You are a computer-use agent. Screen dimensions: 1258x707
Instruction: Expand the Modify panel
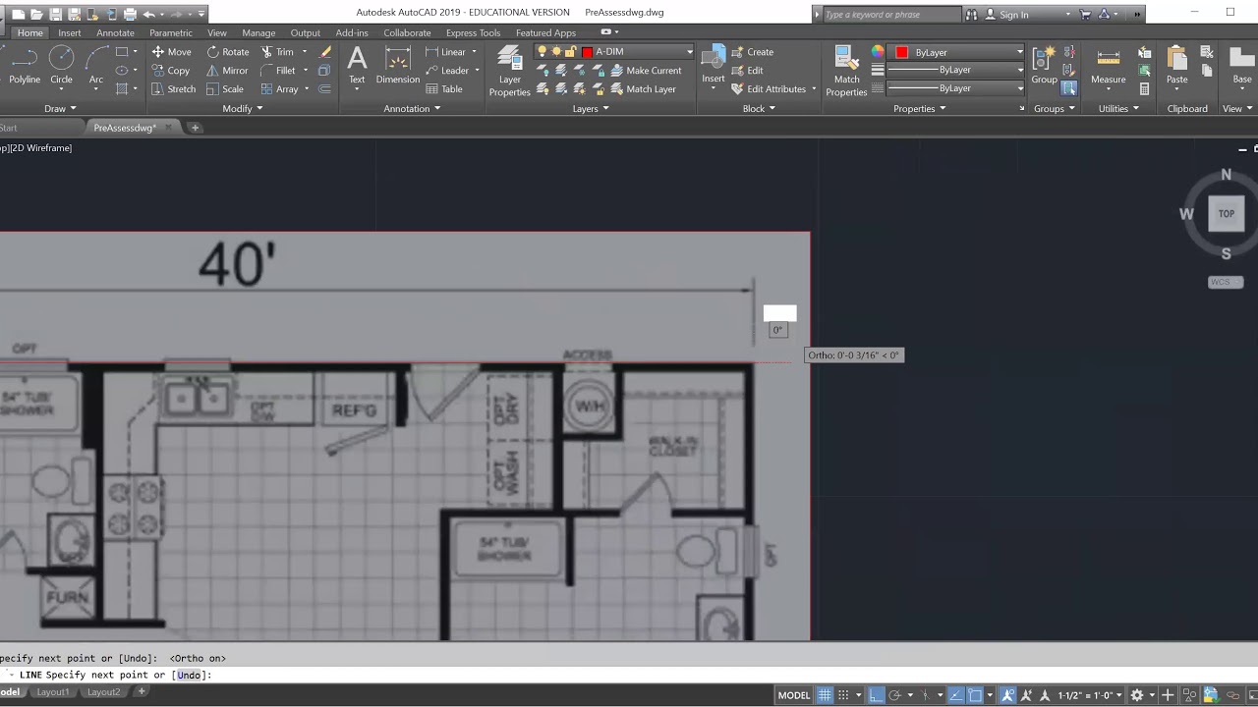click(x=242, y=109)
